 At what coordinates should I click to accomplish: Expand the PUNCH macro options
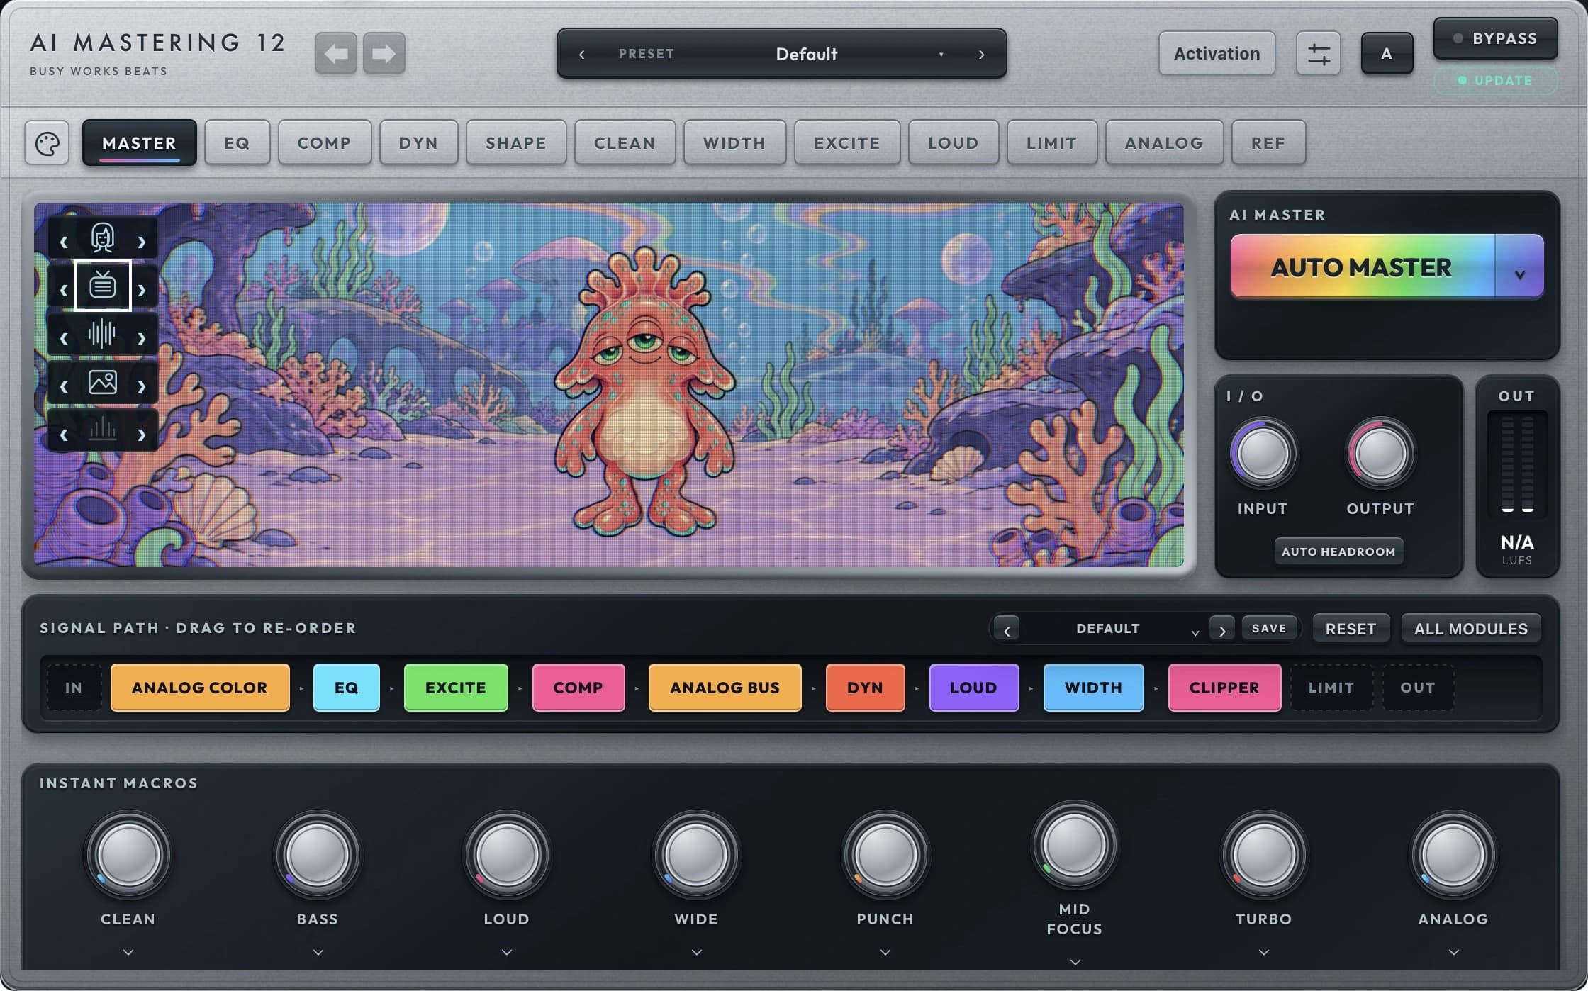[885, 952]
